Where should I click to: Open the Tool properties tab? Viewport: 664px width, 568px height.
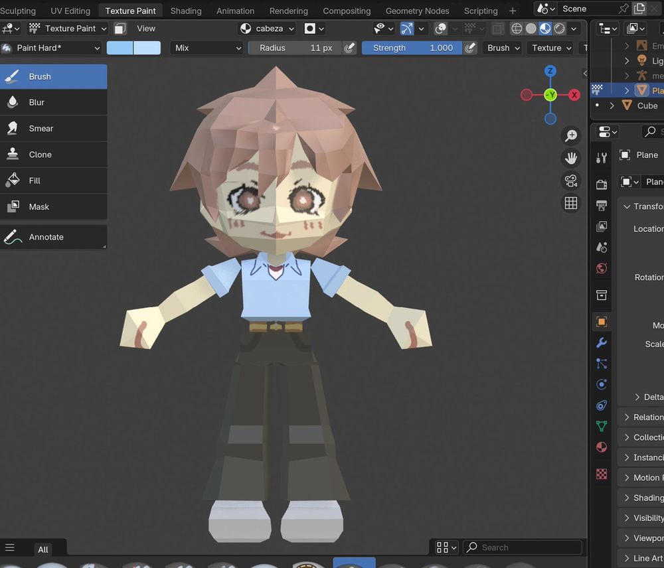(x=602, y=157)
